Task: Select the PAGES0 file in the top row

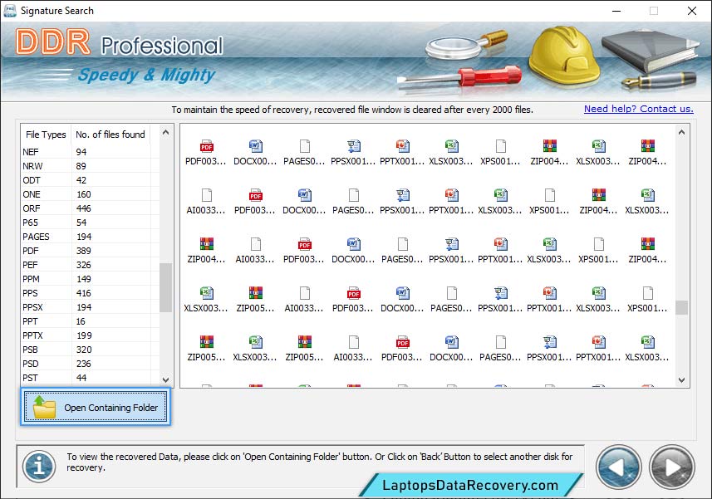Action: pyautogui.click(x=304, y=153)
